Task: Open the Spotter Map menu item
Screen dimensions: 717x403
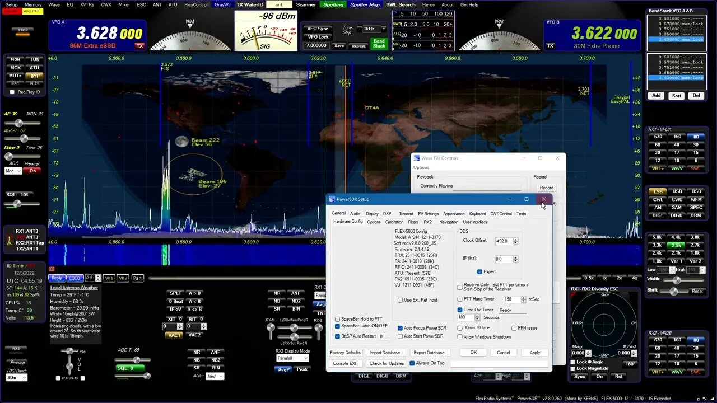Action: pos(365,4)
